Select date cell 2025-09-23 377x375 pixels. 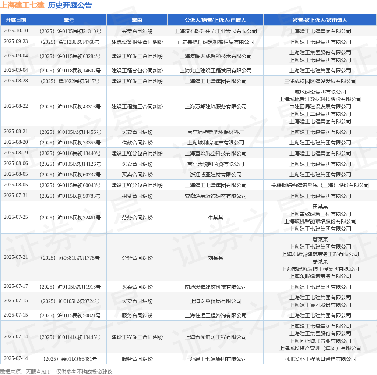(x=16, y=41)
